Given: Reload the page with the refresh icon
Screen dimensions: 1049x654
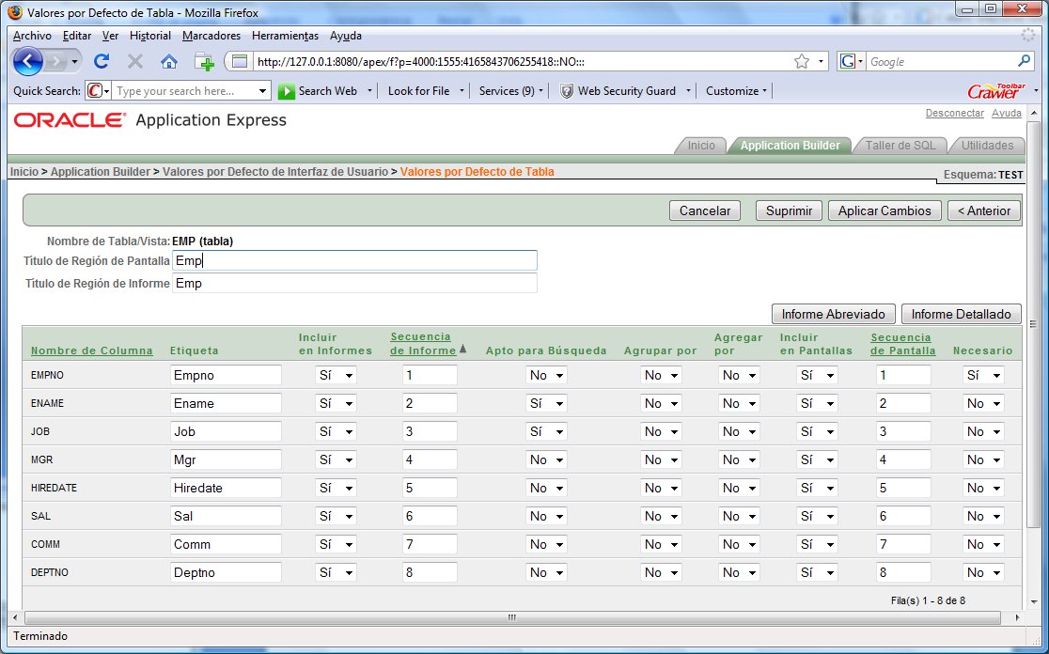Looking at the screenshot, I should (102, 61).
